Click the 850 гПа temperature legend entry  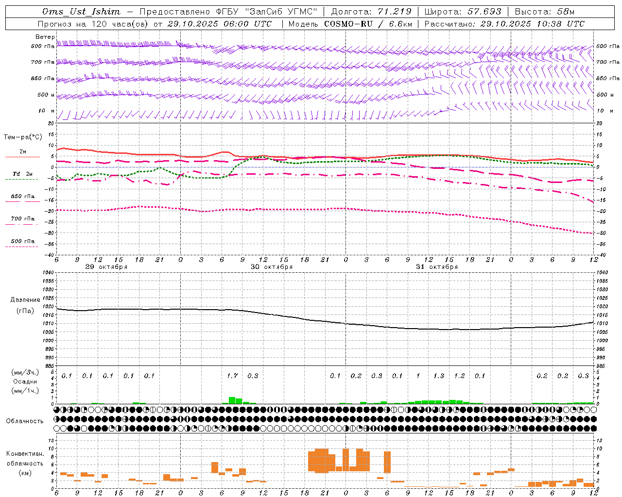pos(23,197)
